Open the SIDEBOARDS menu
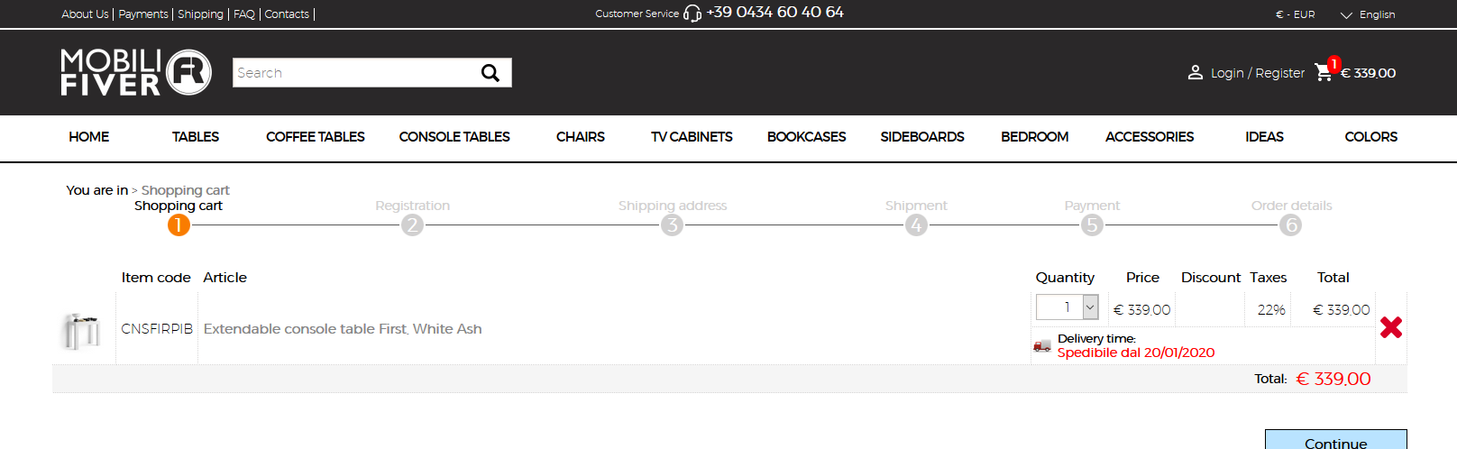 (922, 137)
